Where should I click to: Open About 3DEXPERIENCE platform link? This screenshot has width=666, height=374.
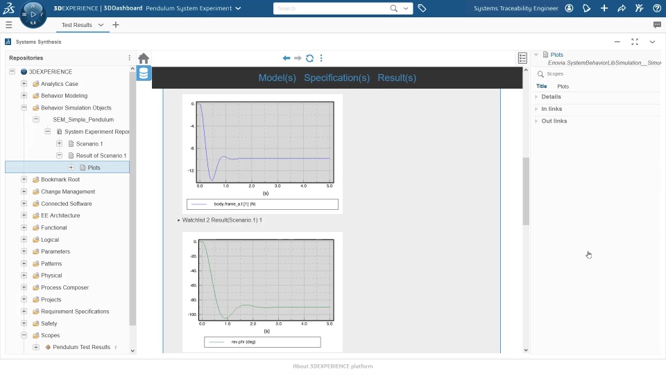[x=332, y=366]
